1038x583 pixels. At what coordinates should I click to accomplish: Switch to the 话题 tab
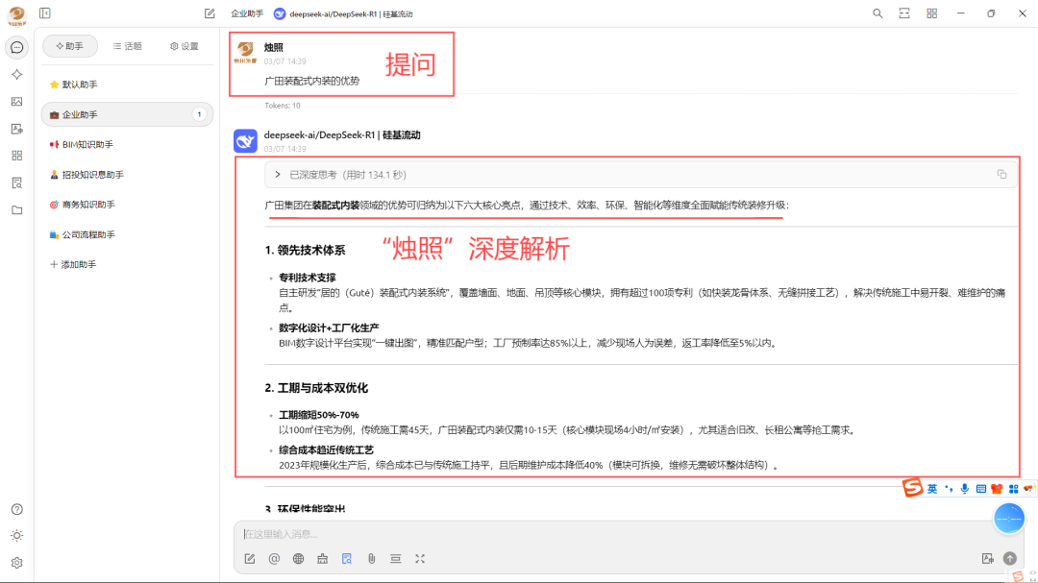coord(128,46)
